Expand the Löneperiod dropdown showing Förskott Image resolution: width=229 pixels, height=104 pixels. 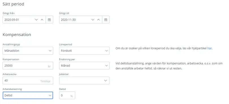pos(84,51)
